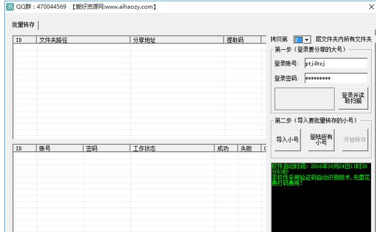The width and height of the screenshot is (376, 232).
Task: Select the 提取码 column header
Action: (x=242, y=40)
